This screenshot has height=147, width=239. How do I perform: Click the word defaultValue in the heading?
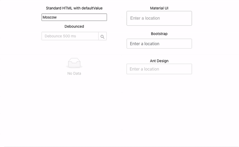[92, 8]
